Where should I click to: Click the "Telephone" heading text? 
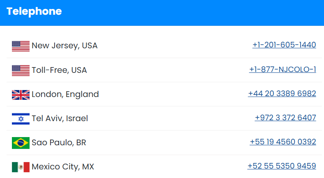tap(34, 12)
